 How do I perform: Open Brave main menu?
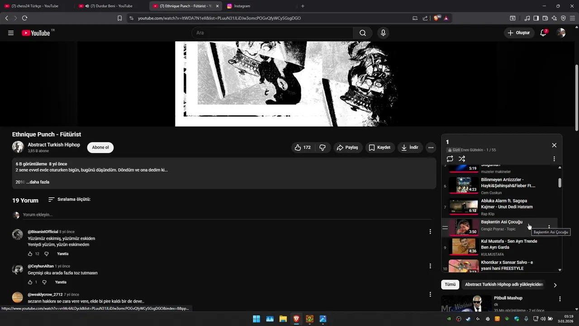(572, 18)
